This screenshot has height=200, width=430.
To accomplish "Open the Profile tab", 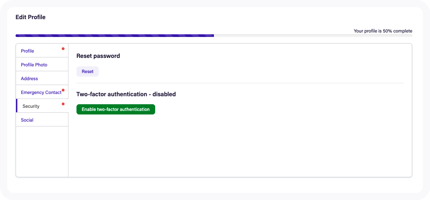I will [42, 51].
